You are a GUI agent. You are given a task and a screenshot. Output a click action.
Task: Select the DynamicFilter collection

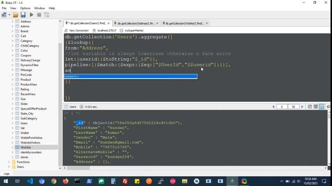click(x=30, y=65)
